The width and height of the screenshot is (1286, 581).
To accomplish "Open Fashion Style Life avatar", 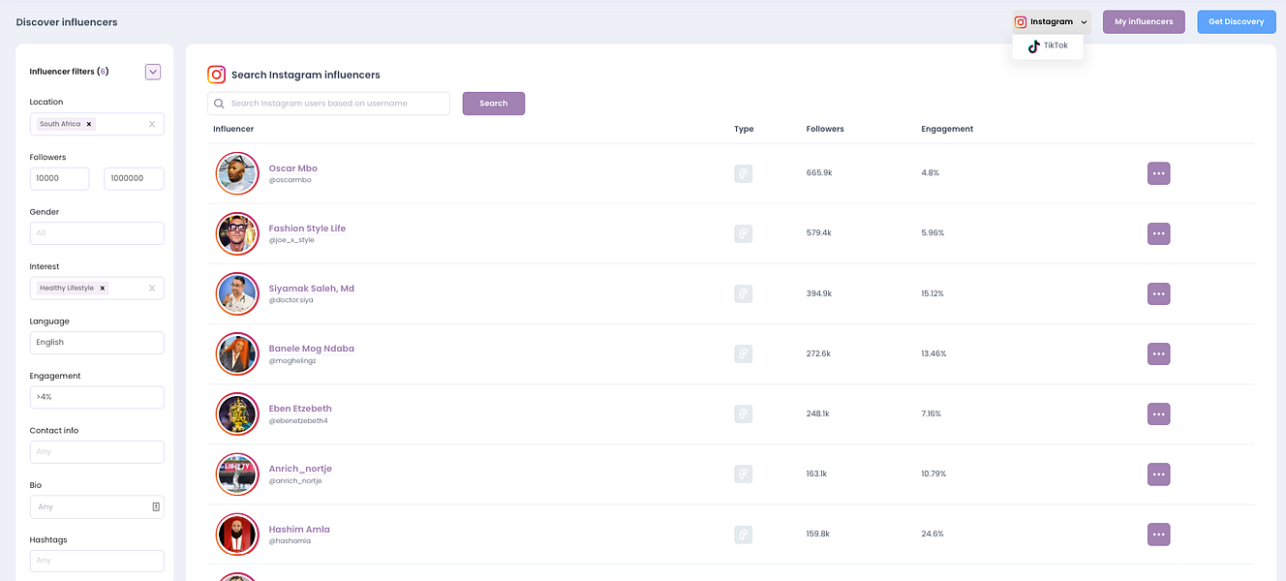I will 237,233.
